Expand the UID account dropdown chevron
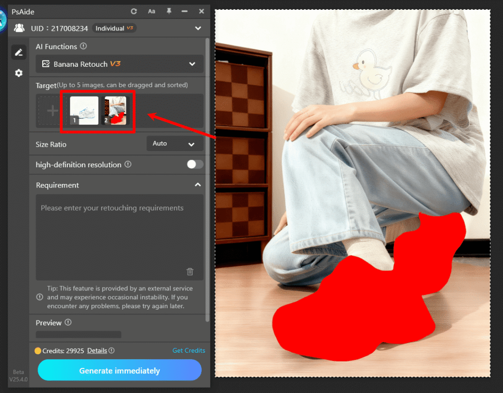Viewport: 503px width, 393px height. coord(198,28)
